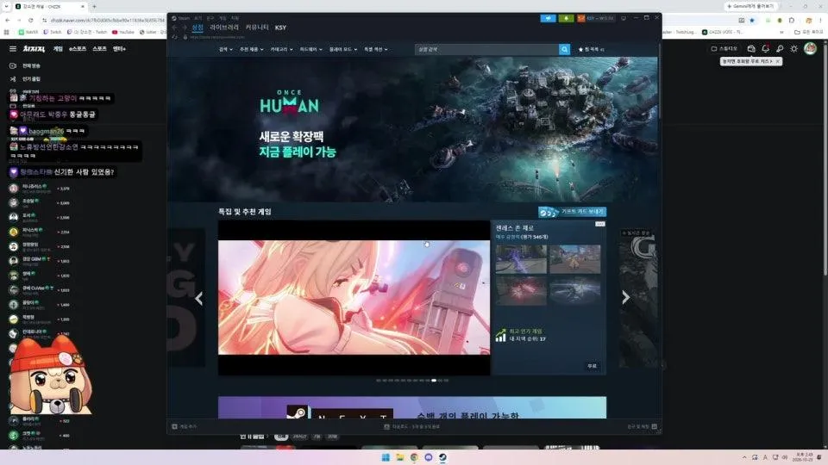828x465 pixels.
Task: Open the KSY profile tab in Steam
Action: 280,28
